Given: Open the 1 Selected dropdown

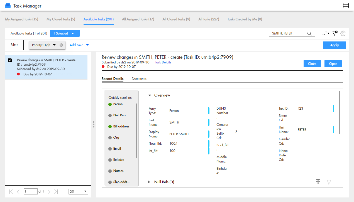Looking at the screenshot, I should (x=65, y=33).
